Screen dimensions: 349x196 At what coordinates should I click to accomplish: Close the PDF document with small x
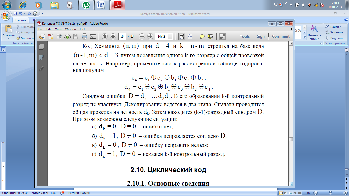click(290, 29)
